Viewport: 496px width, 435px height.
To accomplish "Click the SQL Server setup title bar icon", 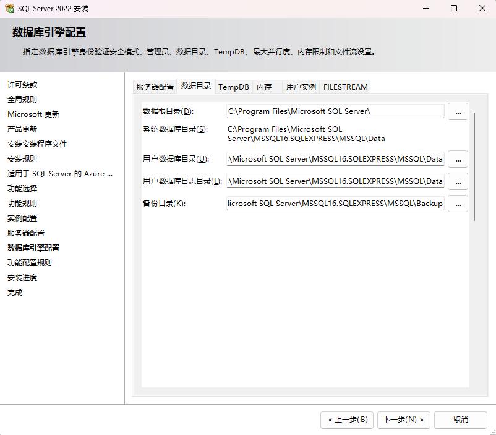I will point(9,9).
